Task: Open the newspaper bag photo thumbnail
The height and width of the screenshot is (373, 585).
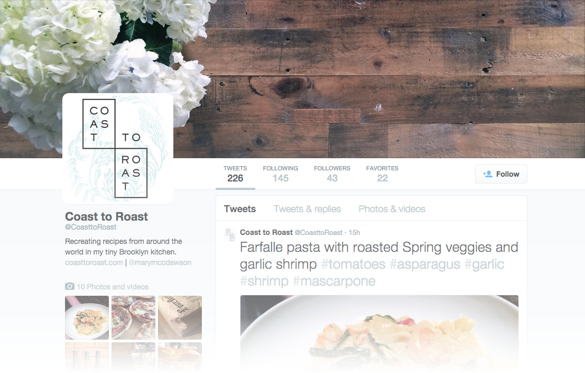Action: [x=180, y=318]
